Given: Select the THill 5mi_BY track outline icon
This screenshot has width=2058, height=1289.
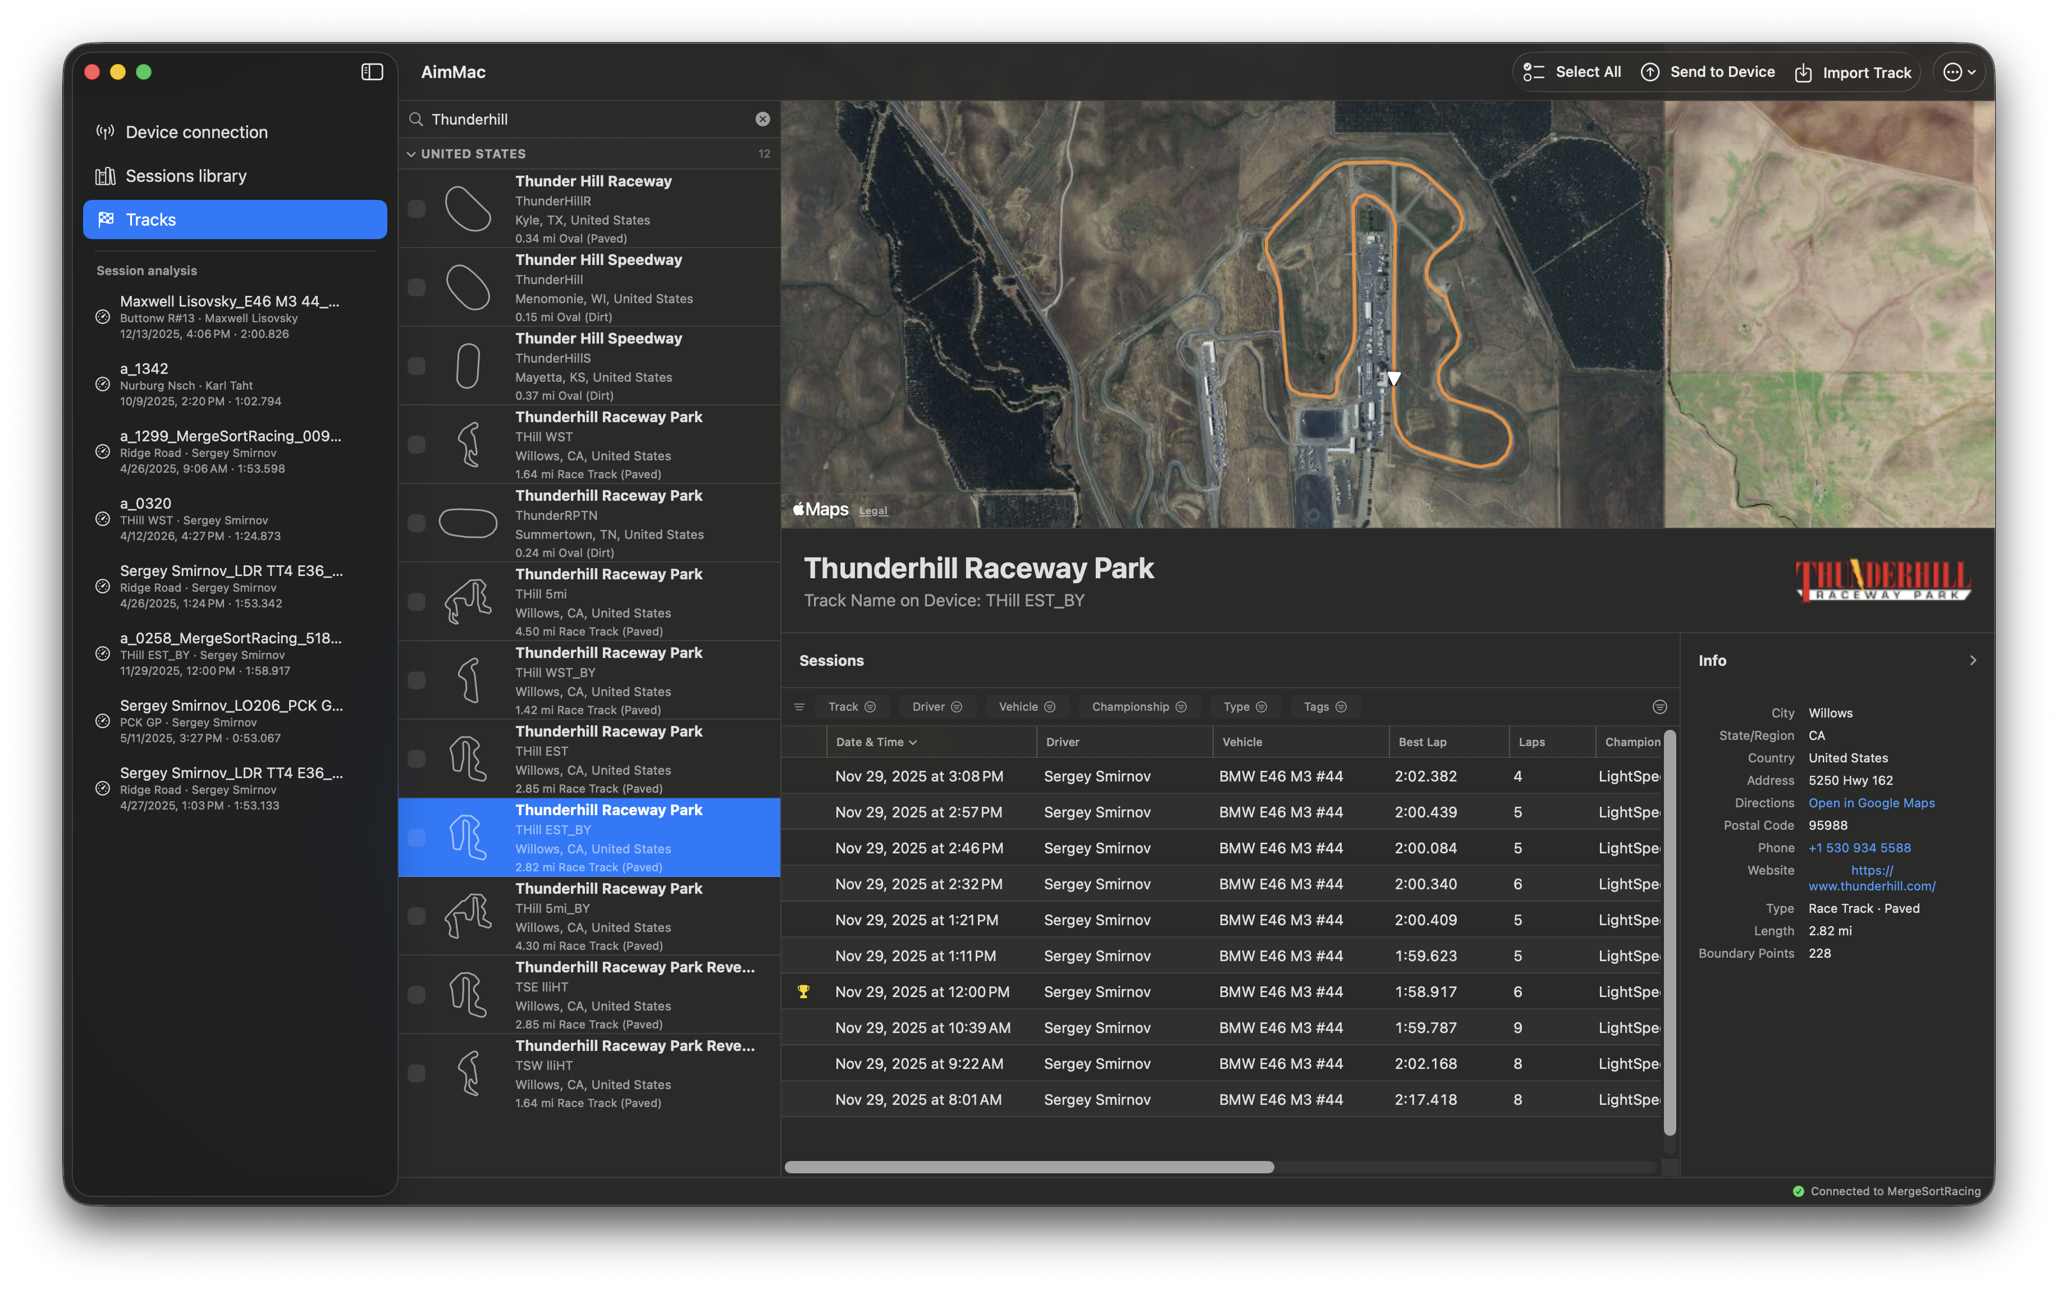Looking at the screenshot, I should pos(468,916).
